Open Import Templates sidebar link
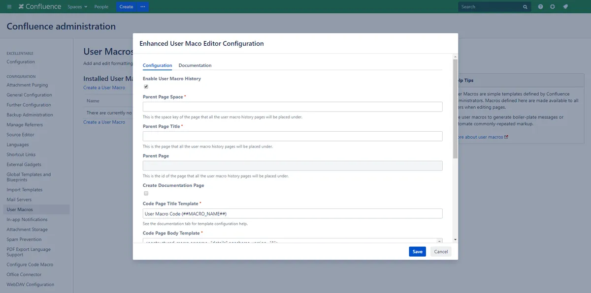591x293 pixels. 25,190
